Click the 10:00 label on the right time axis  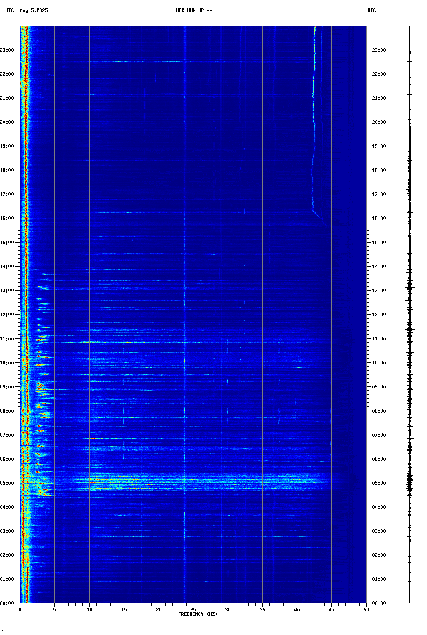pyautogui.click(x=379, y=363)
